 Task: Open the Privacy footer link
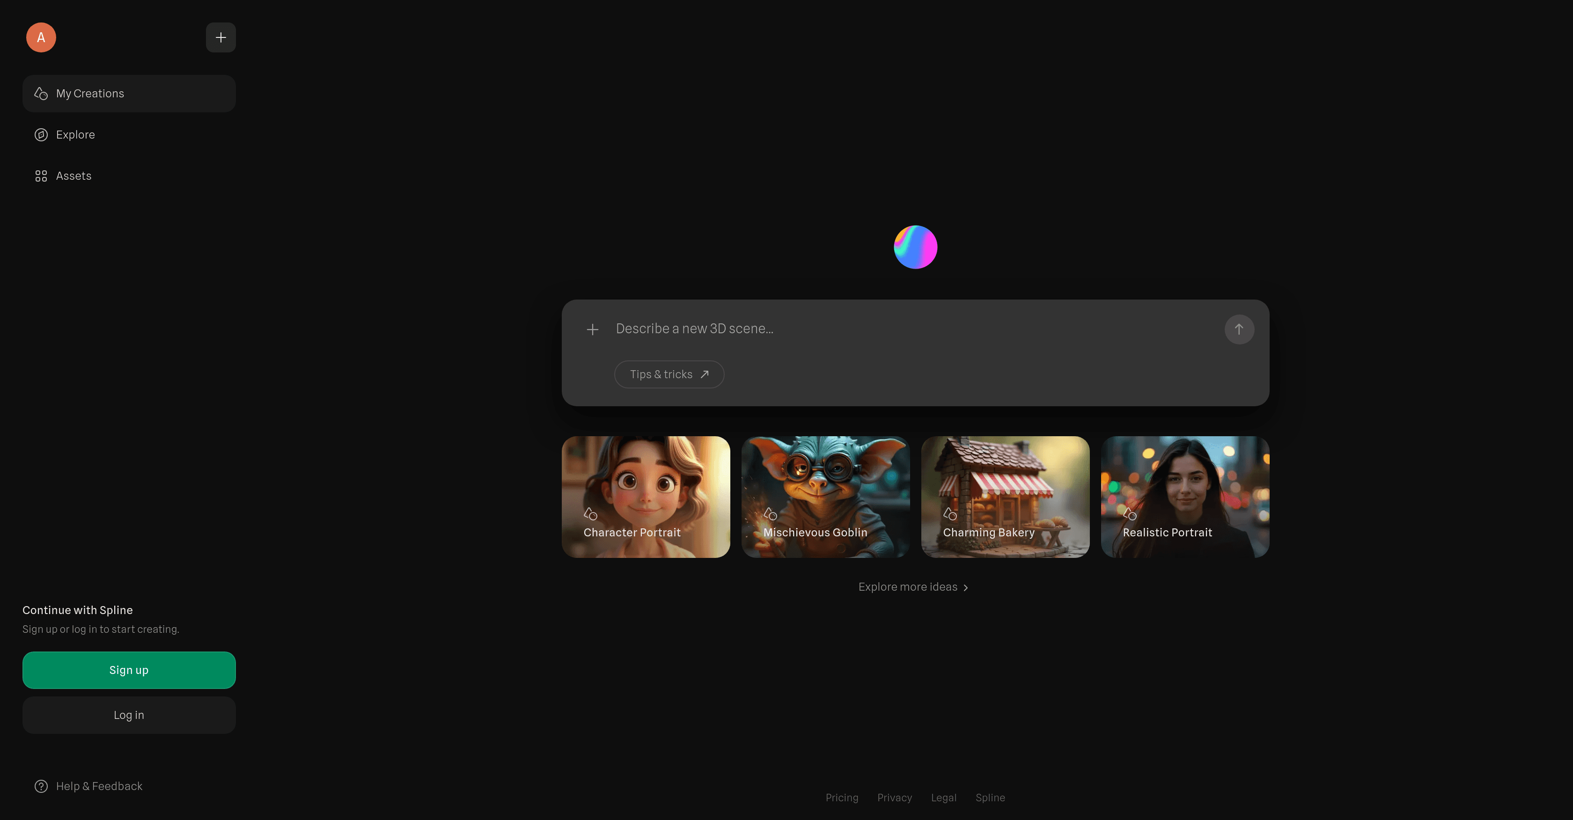pyautogui.click(x=895, y=798)
